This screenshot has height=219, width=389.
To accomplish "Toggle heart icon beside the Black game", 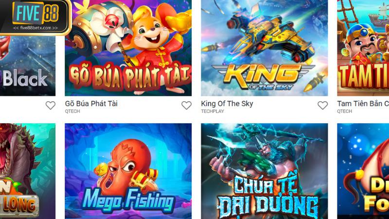I will (x=51, y=105).
